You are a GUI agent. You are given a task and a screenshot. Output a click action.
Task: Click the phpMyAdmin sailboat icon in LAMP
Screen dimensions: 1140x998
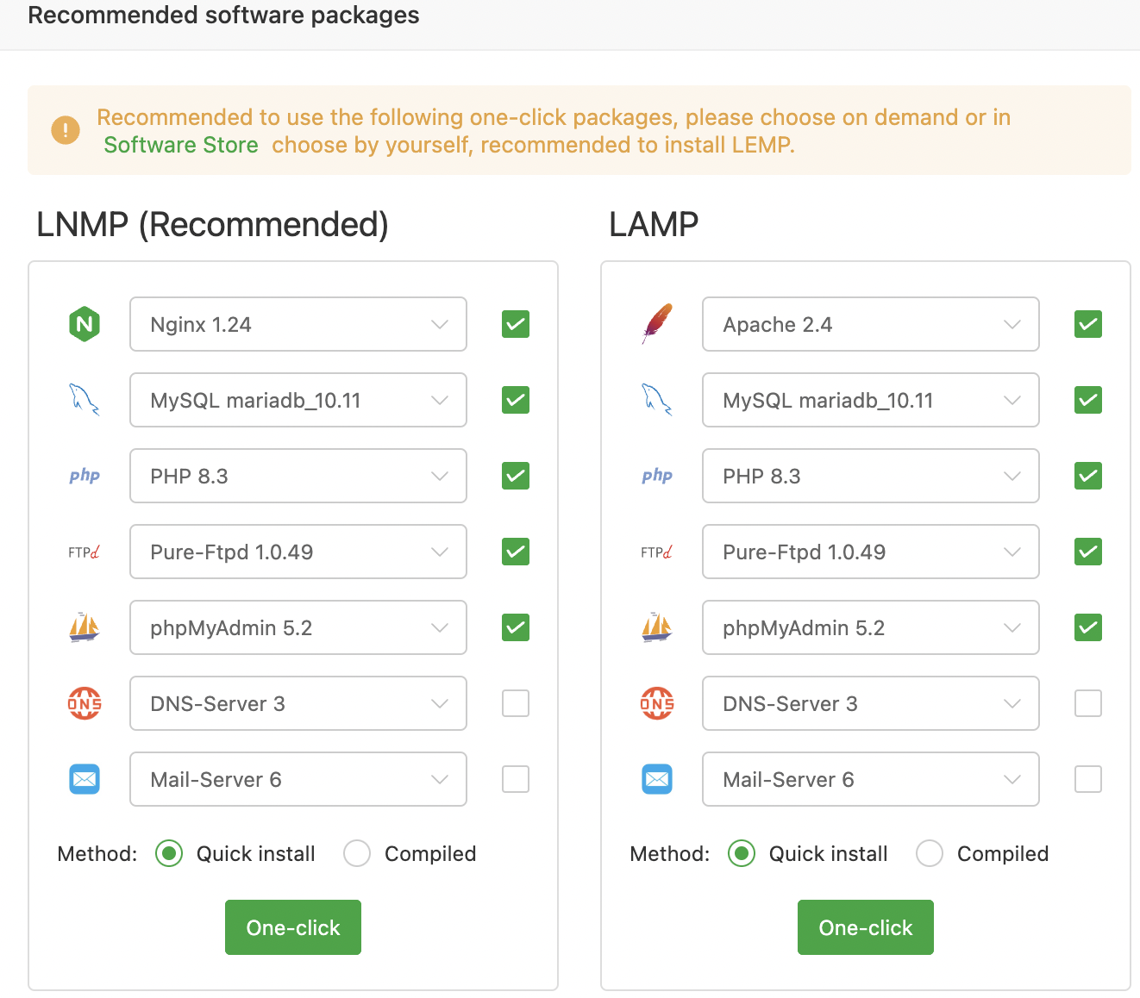coord(657,627)
